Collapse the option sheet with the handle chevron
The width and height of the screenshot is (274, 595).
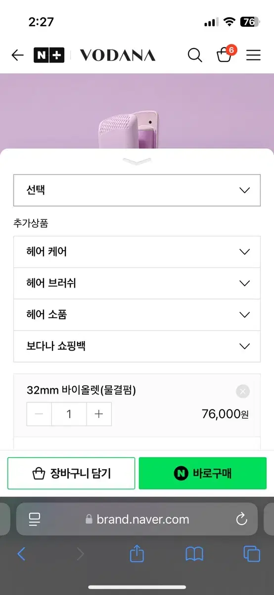point(137,161)
